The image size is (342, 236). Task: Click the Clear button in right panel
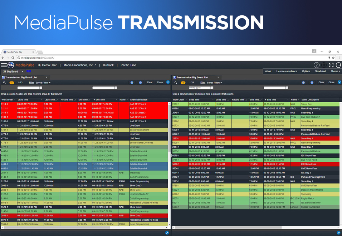pyautogui.click(x=321, y=82)
